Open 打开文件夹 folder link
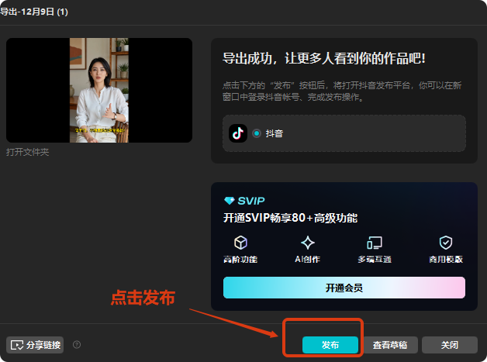The image size is (487, 362). pos(28,152)
